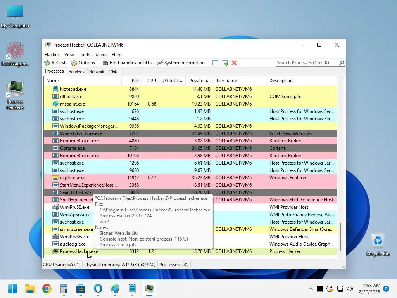Select StartMenuExperienceHost process row
Screen dimensions: 397x298
click(x=190, y=185)
